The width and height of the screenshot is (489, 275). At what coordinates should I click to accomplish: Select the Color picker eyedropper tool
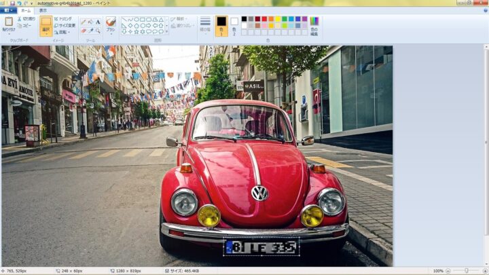click(x=91, y=31)
